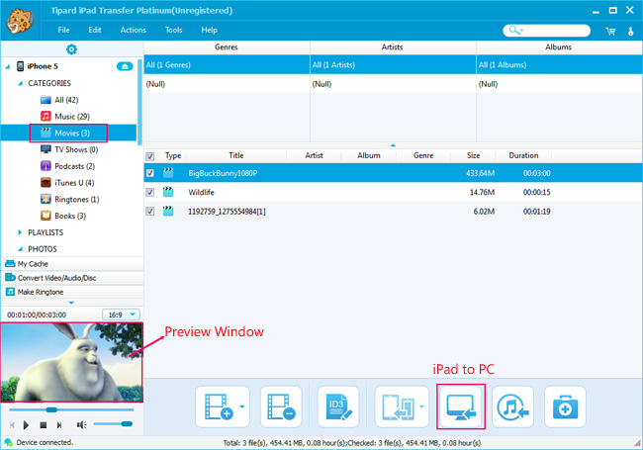Skip to next track in preview

(x=59, y=425)
